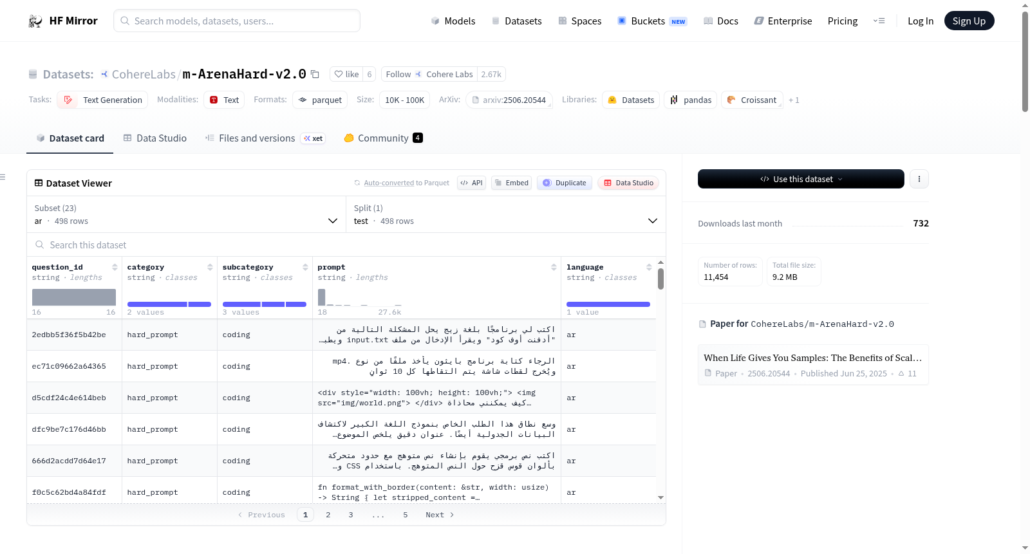Click the arxiv document icon
This screenshot has width=1030, height=554.
pyautogui.click(x=476, y=100)
